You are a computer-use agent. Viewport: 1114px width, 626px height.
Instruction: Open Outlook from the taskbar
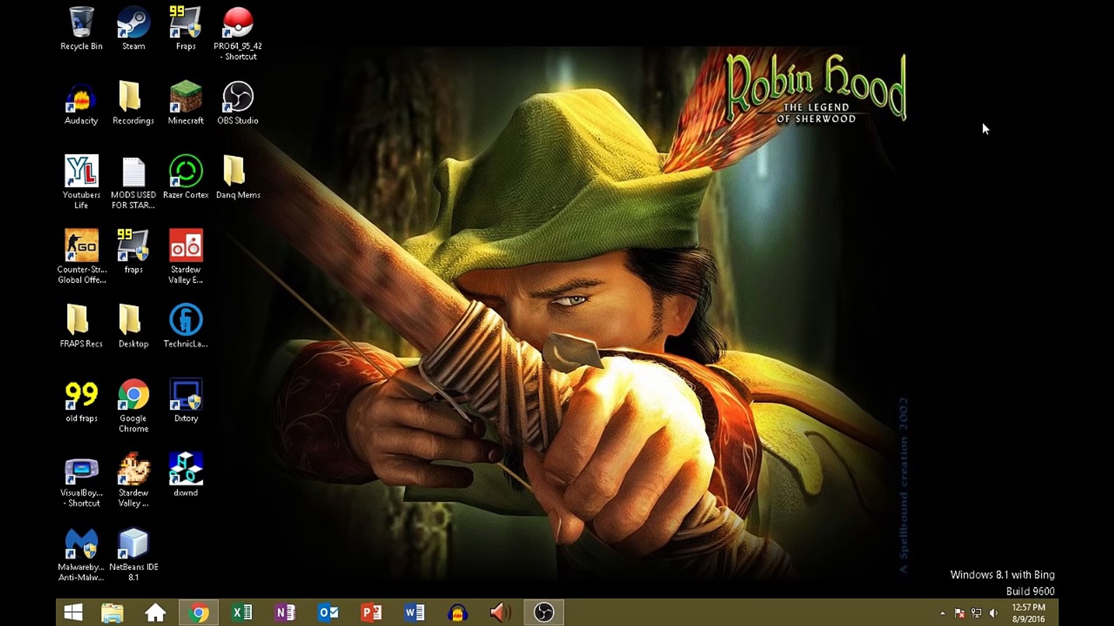point(328,613)
